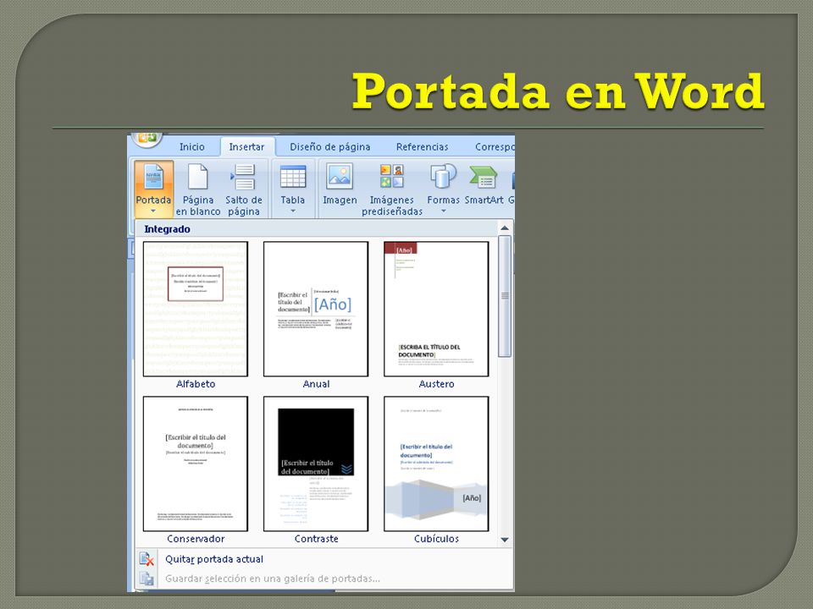Choose the Alfabeto cover thumbnail
This screenshot has width=813, height=609.
click(x=196, y=310)
